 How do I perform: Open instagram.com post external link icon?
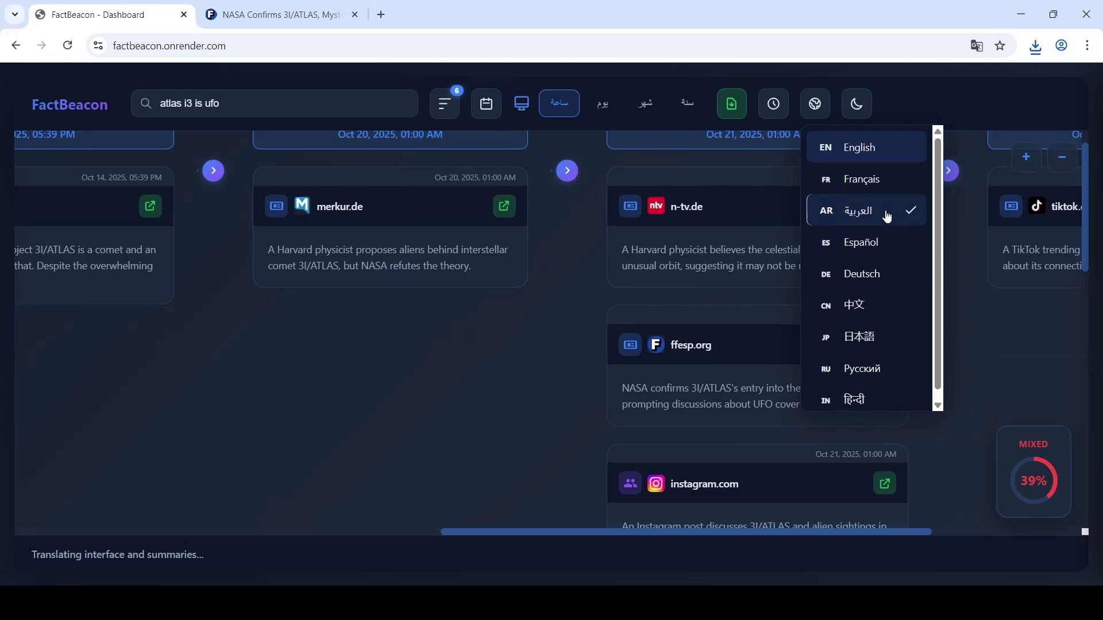pos(885,484)
